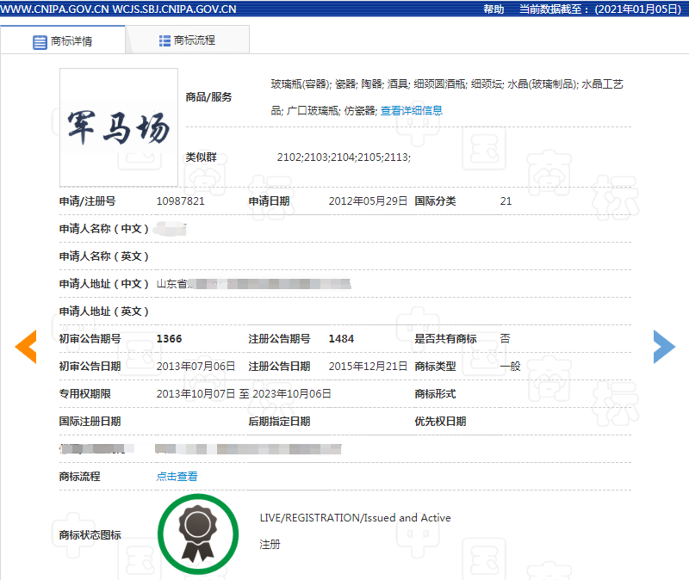Click the 申请/注册号 label

click(x=88, y=201)
